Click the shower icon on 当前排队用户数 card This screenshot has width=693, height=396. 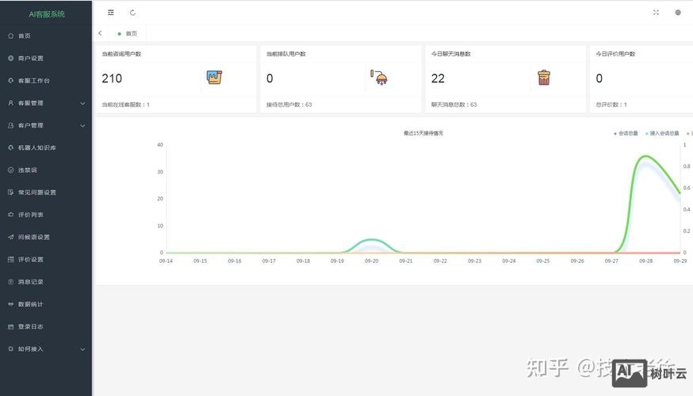[379, 78]
